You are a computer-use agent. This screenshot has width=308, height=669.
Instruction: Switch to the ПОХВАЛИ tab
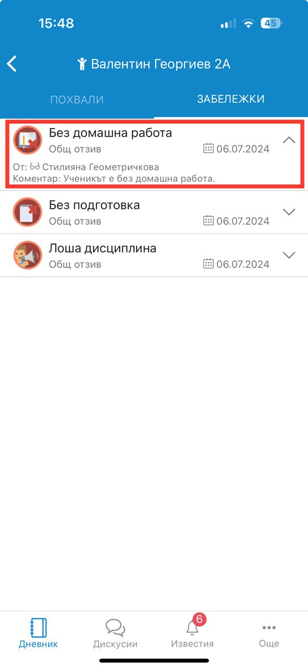coord(77,99)
